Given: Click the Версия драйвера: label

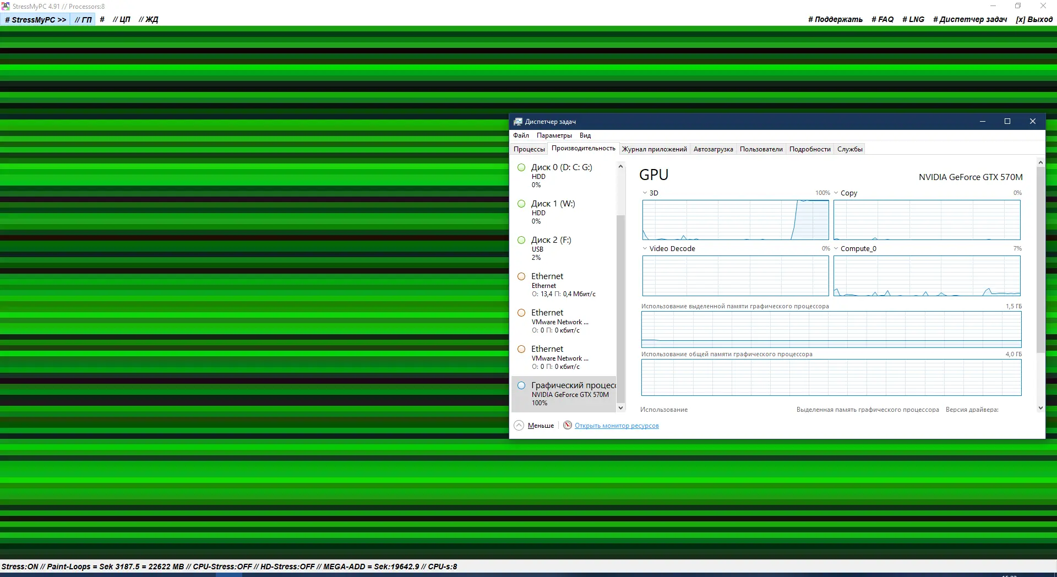Looking at the screenshot, I should tap(972, 410).
